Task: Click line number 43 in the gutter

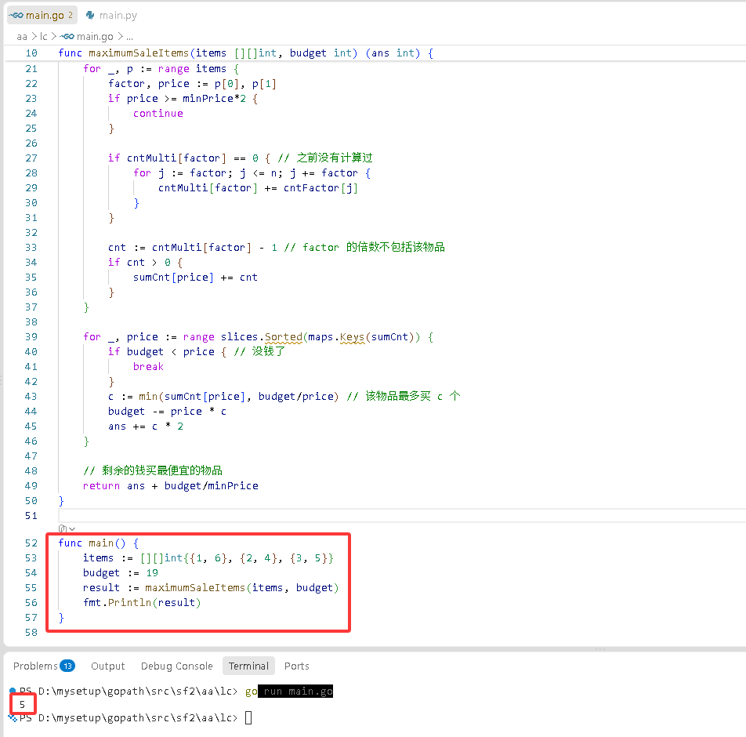Action: pyautogui.click(x=31, y=397)
